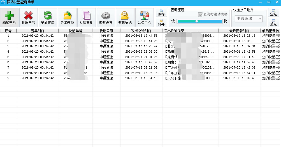Screen dimensions: 281x147
Task: Click last update 2021-07-17 11:59:45
Action: tap(239, 62)
